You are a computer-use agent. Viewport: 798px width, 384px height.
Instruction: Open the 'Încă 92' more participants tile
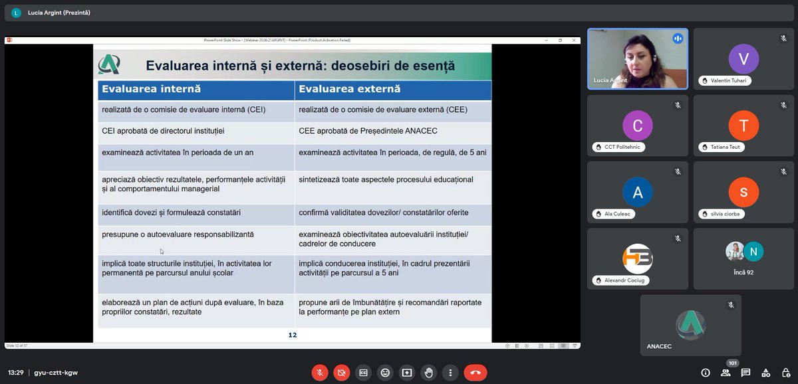[743, 259]
